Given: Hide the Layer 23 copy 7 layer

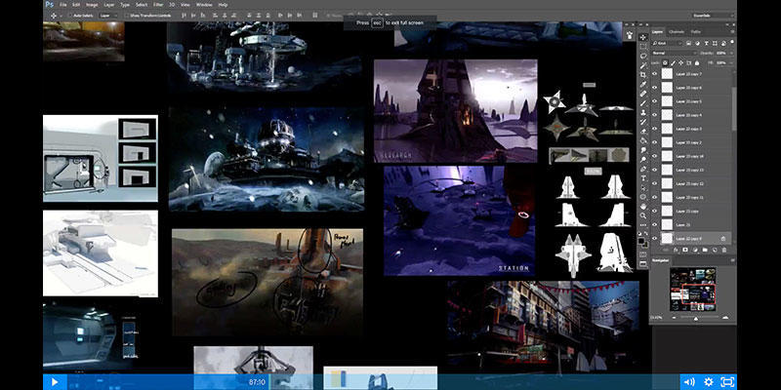Looking at the screenshot, I should (655, 74).
